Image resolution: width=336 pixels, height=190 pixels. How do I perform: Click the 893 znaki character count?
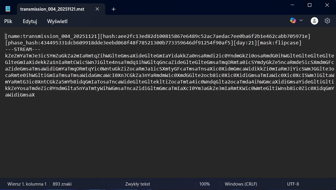(x=62, y=184)
